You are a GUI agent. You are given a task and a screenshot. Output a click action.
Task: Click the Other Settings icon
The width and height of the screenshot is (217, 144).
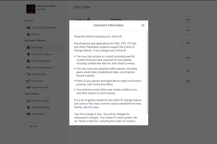pyautogui.click(x=28, y=114)
